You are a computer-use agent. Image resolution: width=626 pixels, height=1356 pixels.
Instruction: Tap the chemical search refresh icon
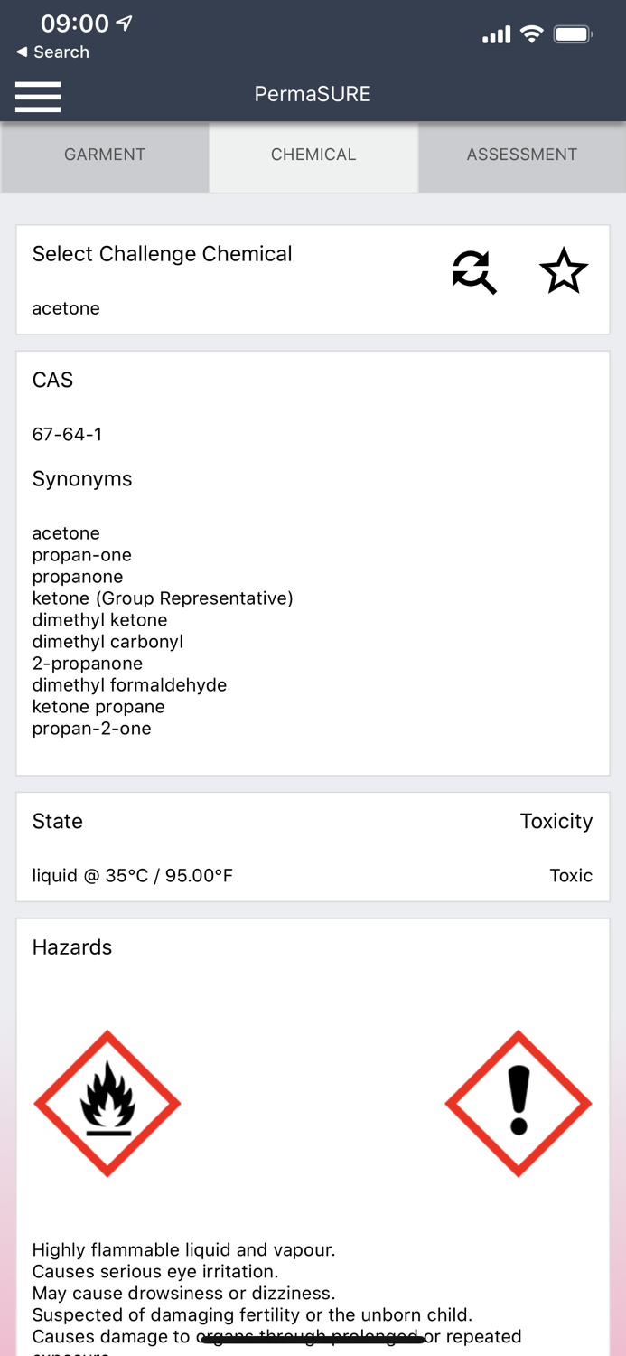pyautogui.click(x=474, y=272)
